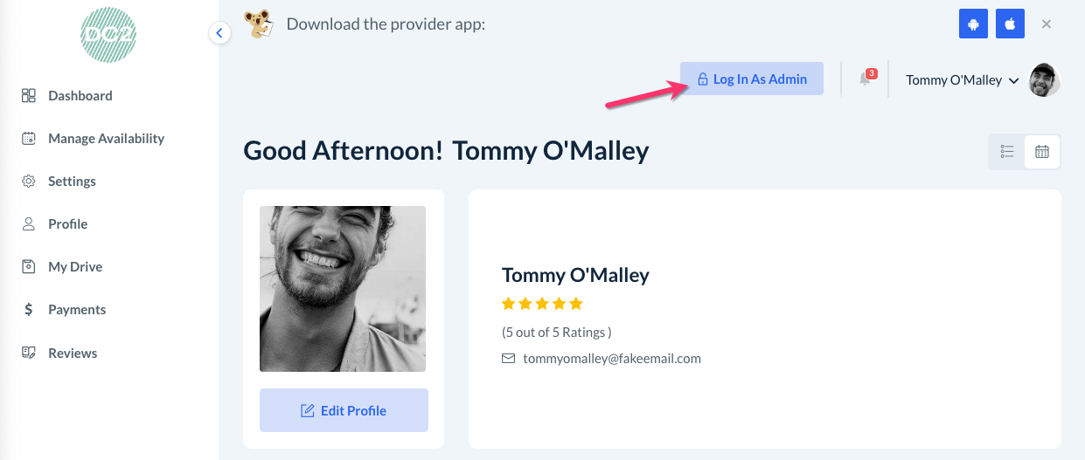This screenshot has height=460, width=1085.
Task: Click the koala mascot icon
Action: tap(258, 24)
